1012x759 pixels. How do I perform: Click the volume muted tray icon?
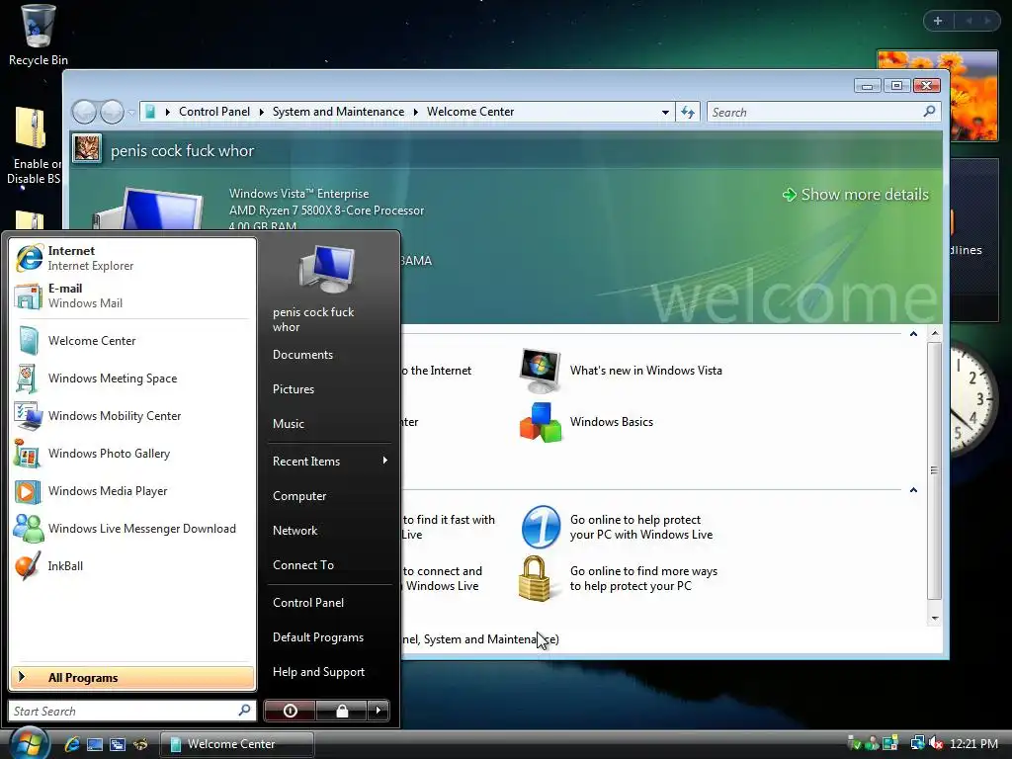pos(937,743)
